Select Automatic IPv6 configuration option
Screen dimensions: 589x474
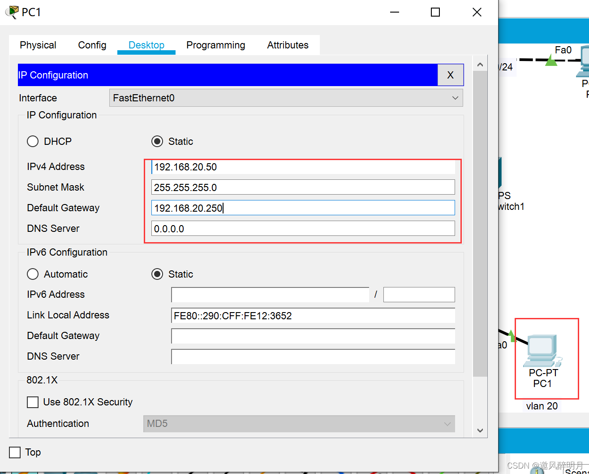(33, 274)
